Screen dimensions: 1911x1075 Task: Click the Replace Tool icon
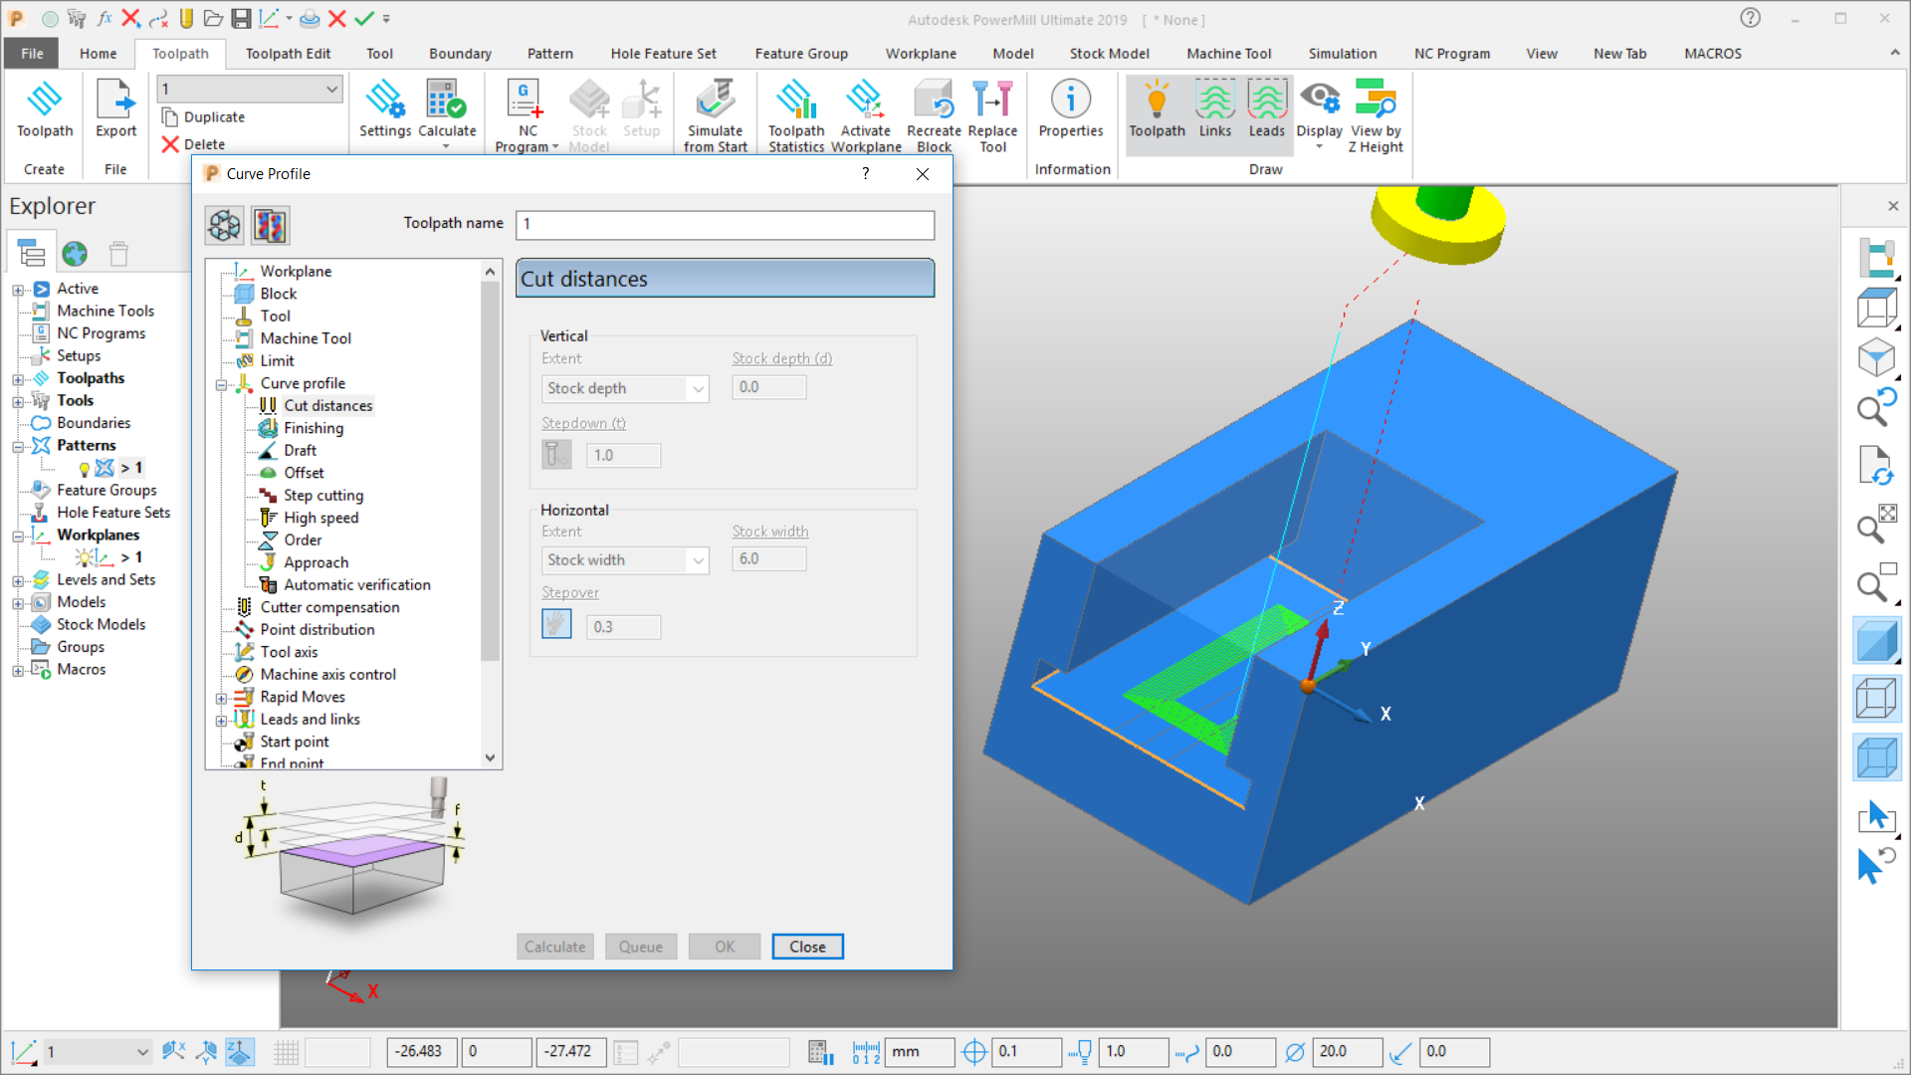click(x=992, y=112)
